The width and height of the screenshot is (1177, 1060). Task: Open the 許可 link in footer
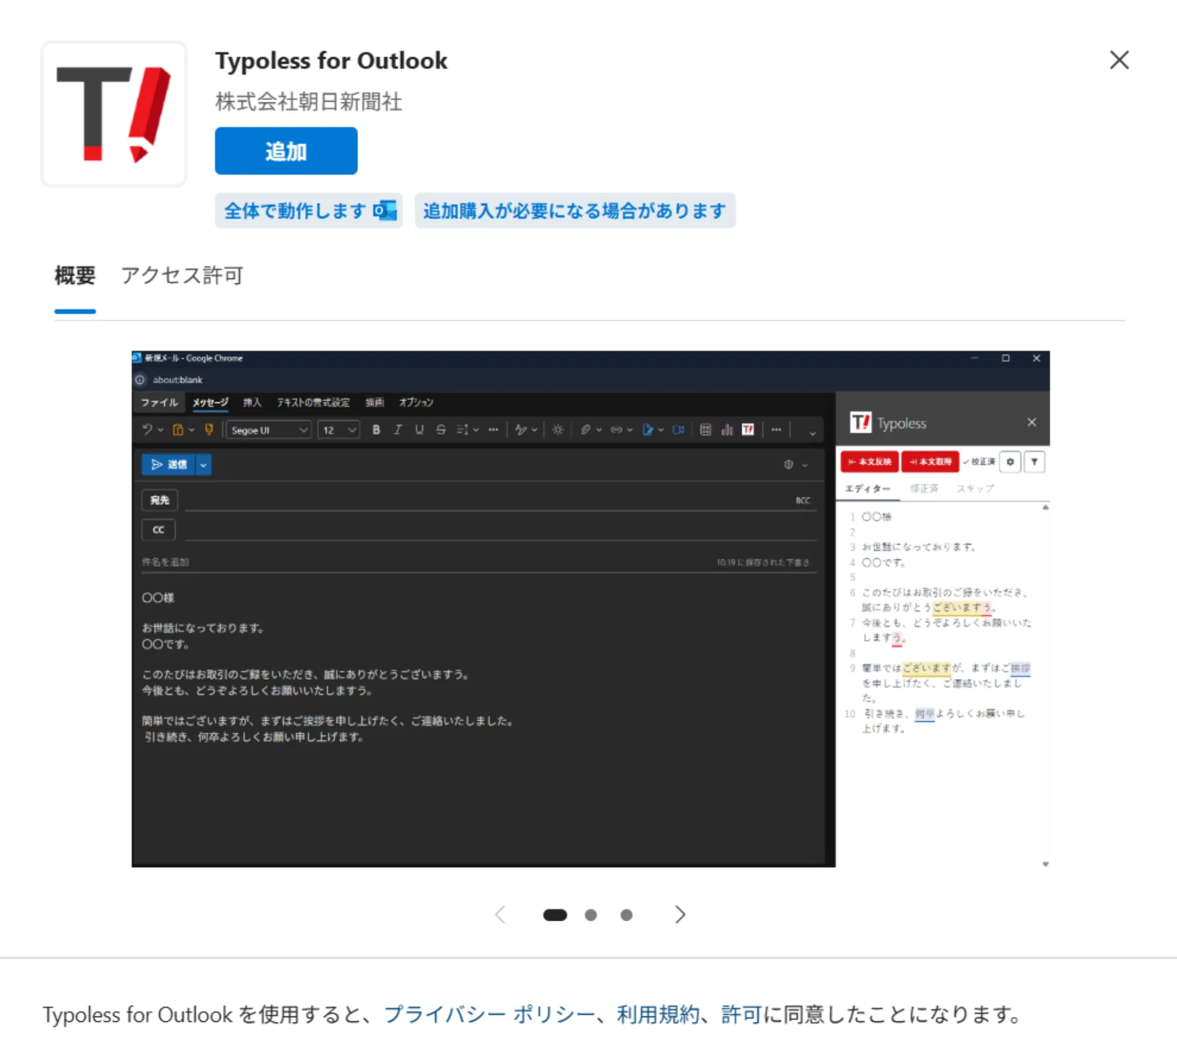point(741,1015)
